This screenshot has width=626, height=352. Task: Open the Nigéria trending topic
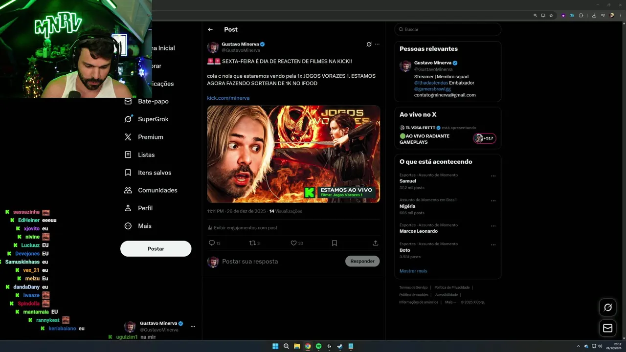point(407,206)
